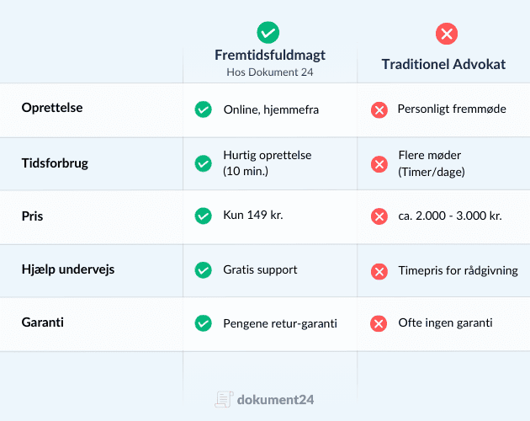Click red X next to Timepris for rådgivning
The width and height of the screenshot is (530, 421).
[x=379, y=271]
